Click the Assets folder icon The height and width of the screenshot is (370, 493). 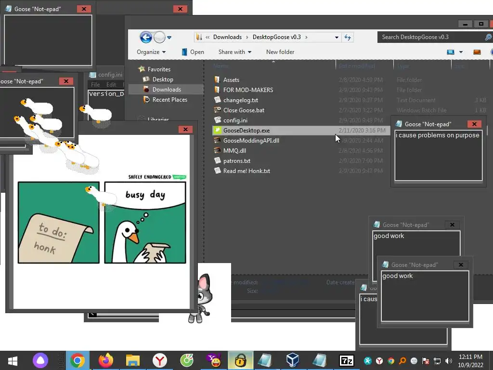(x=217, y=79)
